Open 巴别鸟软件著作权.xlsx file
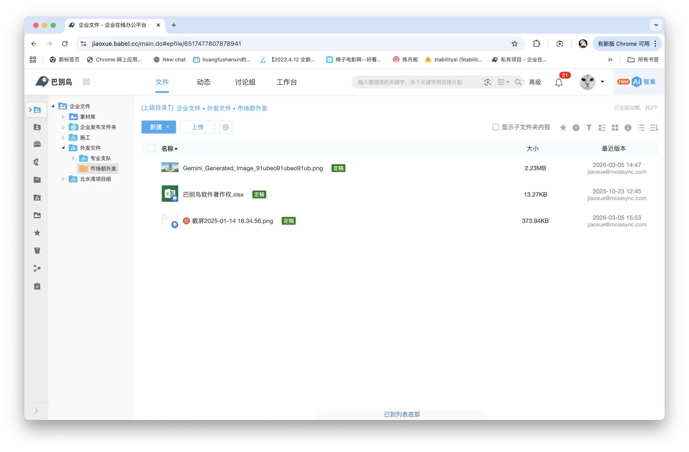This screenshot has height=452, width=689. click(213, 195)
